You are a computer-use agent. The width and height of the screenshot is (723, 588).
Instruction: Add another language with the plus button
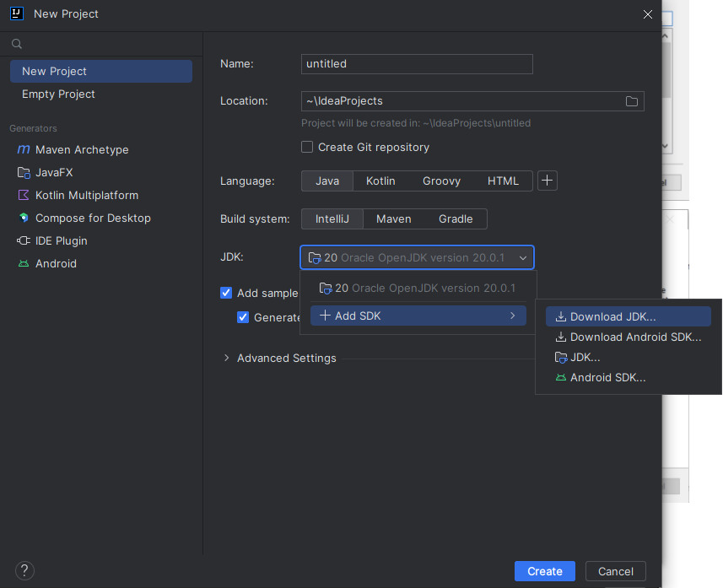pyautogui.click(x=548, y=181)
